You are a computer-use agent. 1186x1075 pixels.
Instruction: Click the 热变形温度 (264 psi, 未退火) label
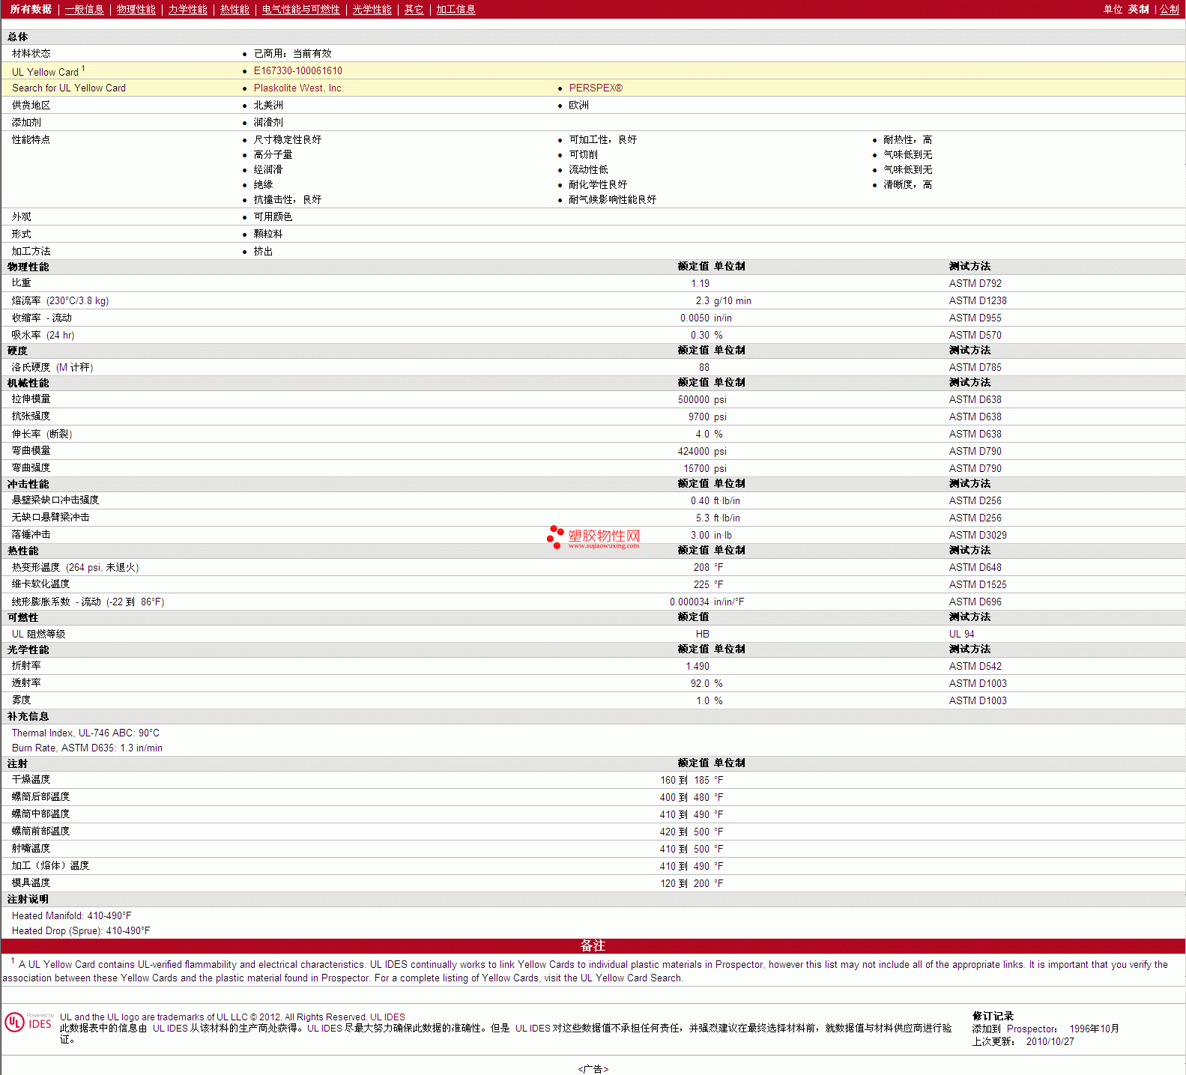coord(75,567)
